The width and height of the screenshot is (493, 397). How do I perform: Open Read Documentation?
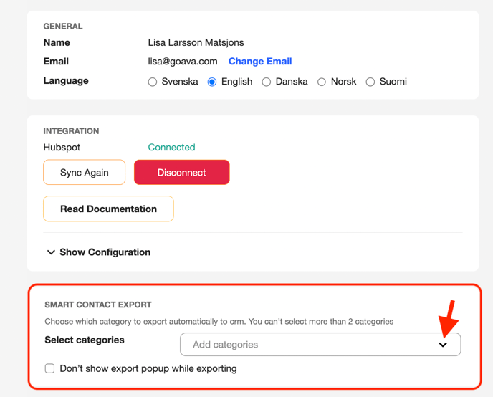(108, 209)
